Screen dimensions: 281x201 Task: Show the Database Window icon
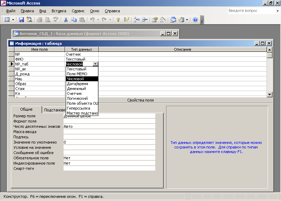[173, 20]
